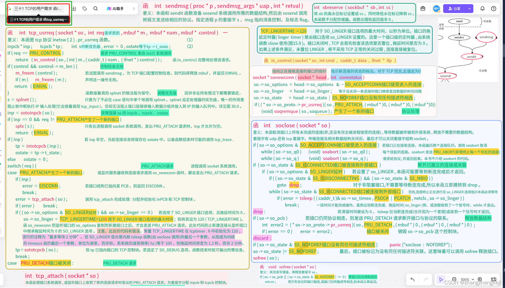The height and width of the screenshot is (288, 505).
Task: Click the pink 'discard :' label
Action: point(262,238)
